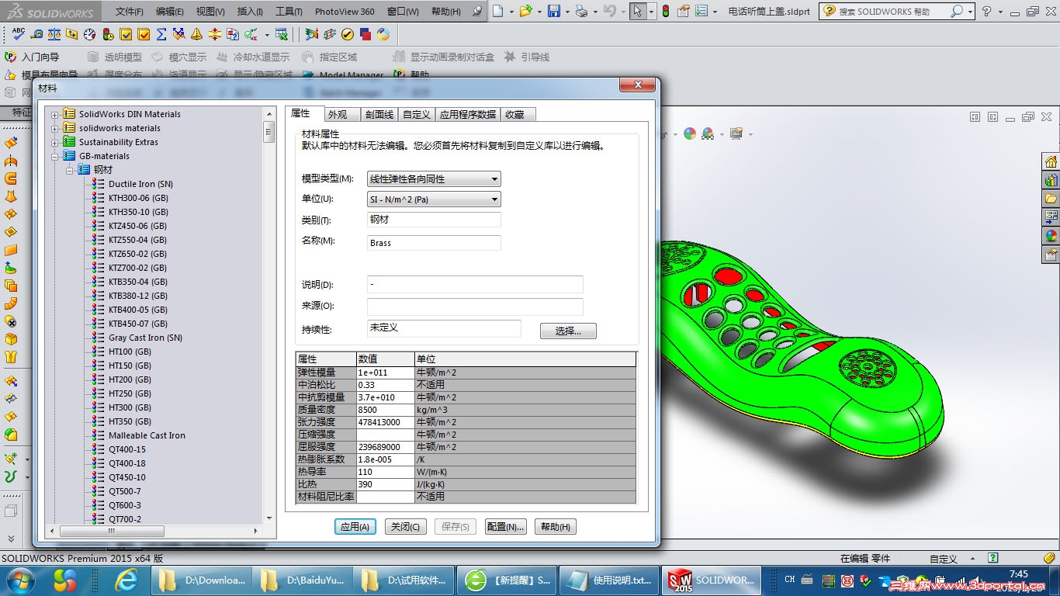Click the 说明(D) description field
The image size is (1060, 596).
[x=475, y=285]
